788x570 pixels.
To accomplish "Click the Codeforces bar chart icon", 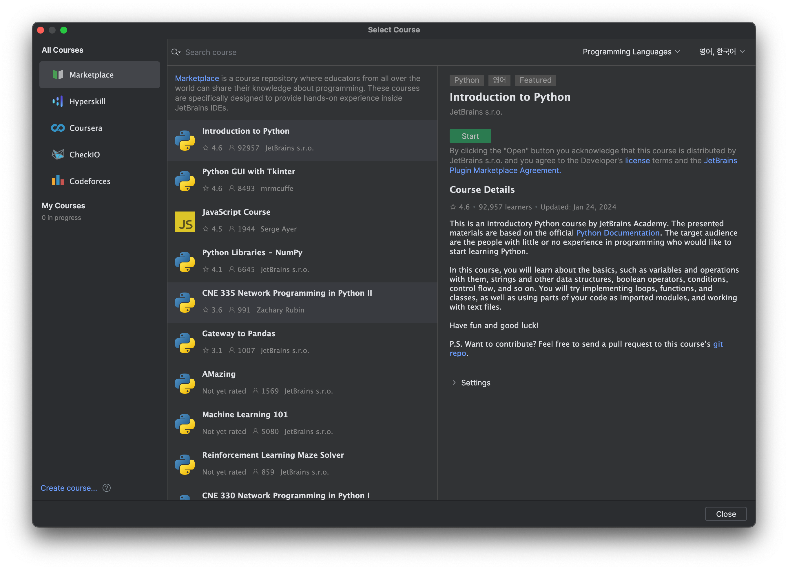I will 58,181.
